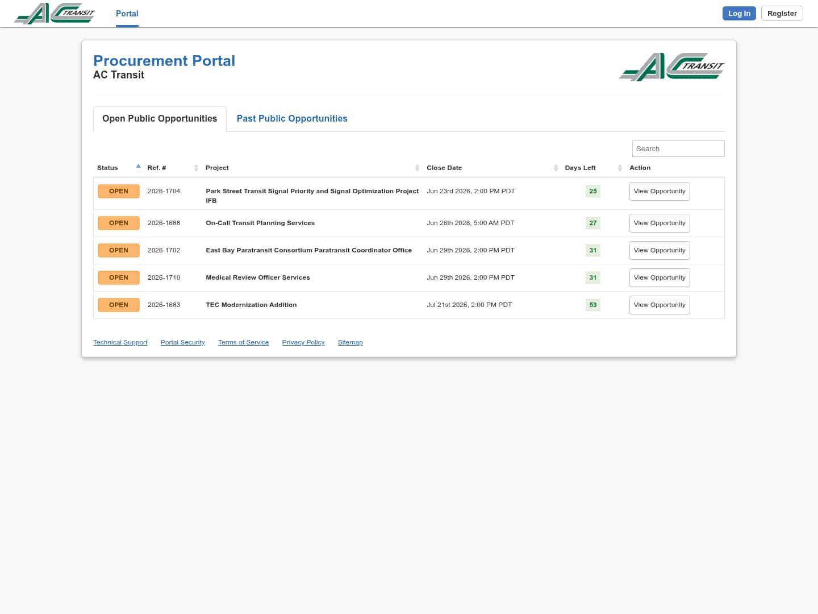Click OPEN status badge for 2026-1704
The width and height of the screenshot is (818, 614).
[119, 191]
